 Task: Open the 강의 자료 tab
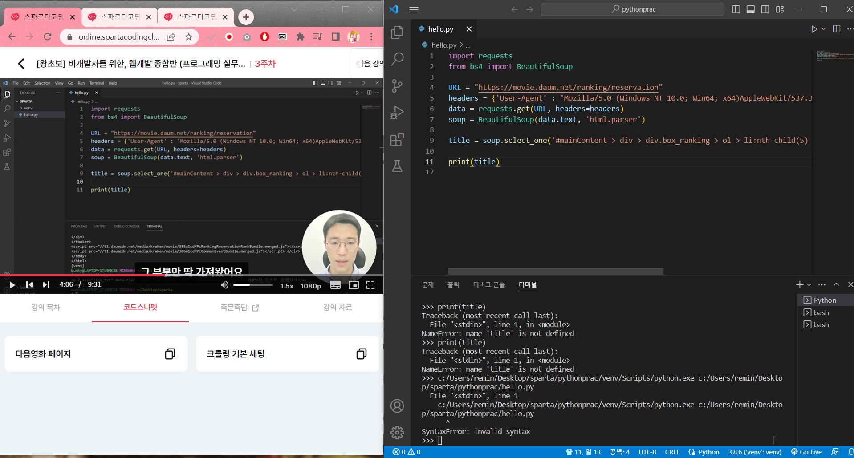point(338,308)
